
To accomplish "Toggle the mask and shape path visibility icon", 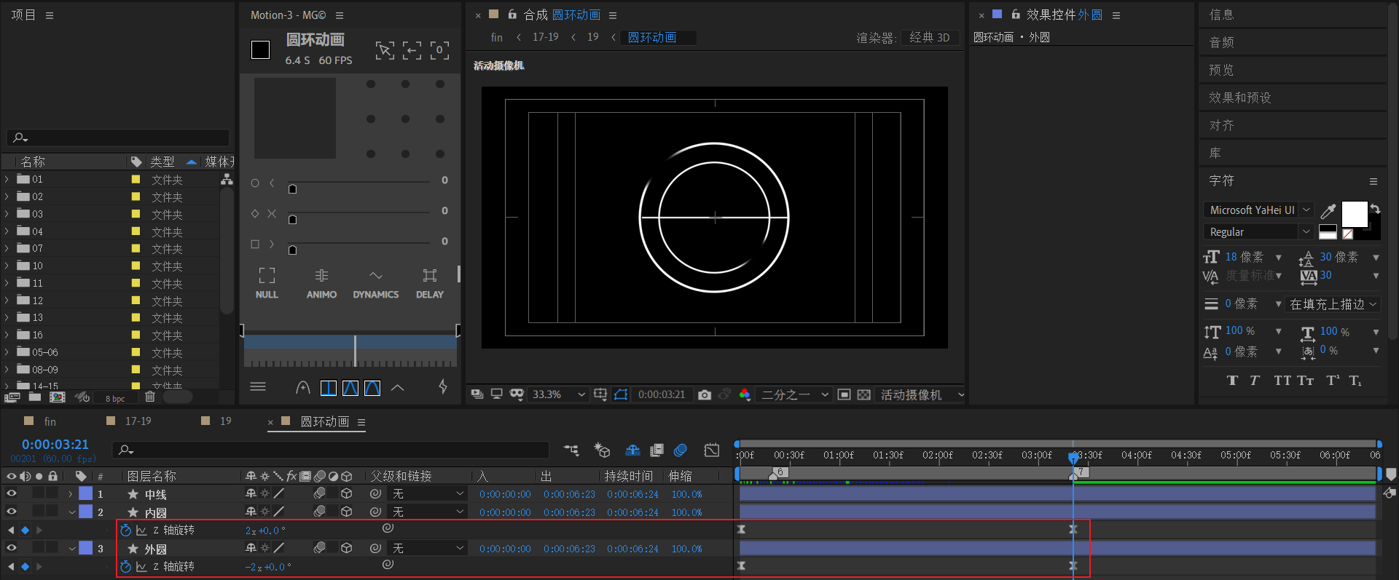I will [x=621, y=394].
